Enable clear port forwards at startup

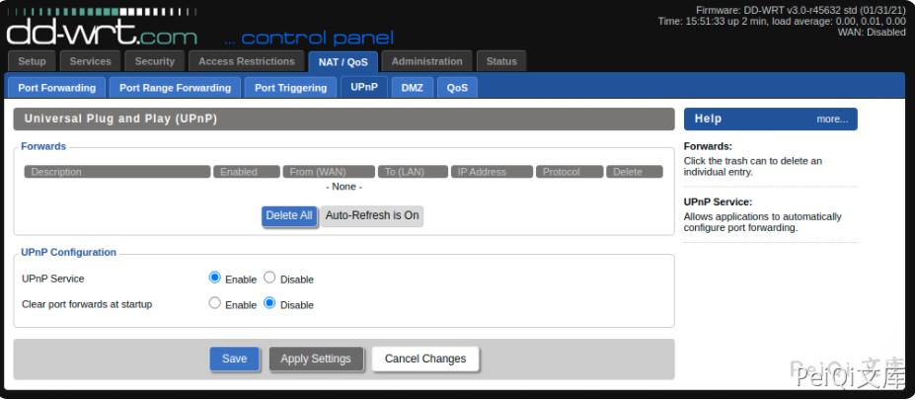coord(215,304)
